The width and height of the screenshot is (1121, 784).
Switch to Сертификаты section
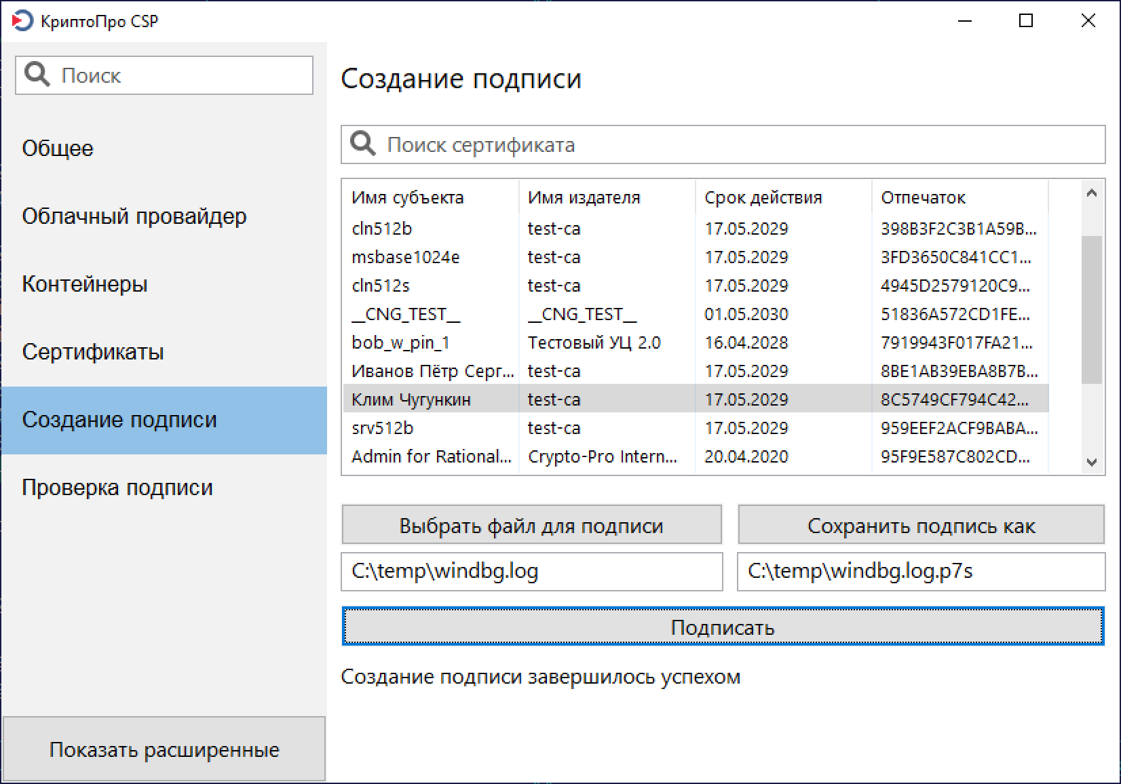92,352
